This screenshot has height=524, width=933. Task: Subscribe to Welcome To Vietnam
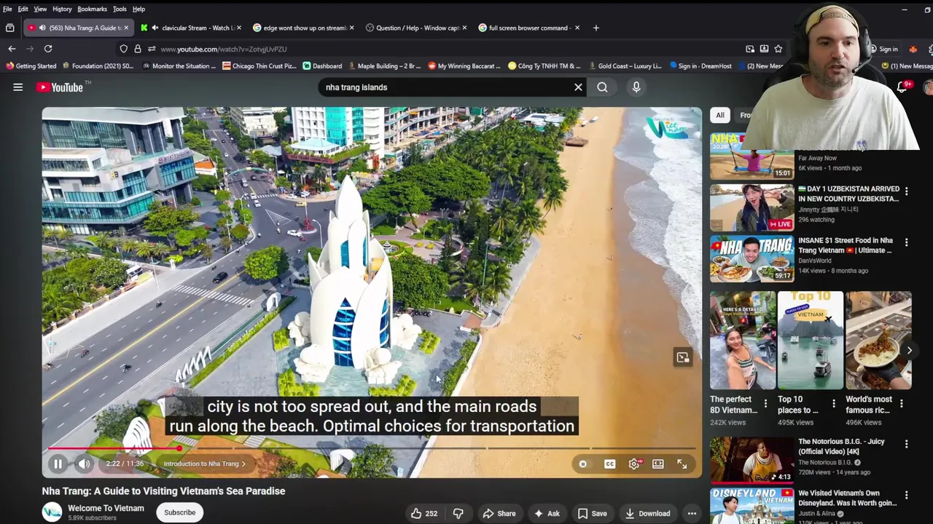tap(179, 512)
